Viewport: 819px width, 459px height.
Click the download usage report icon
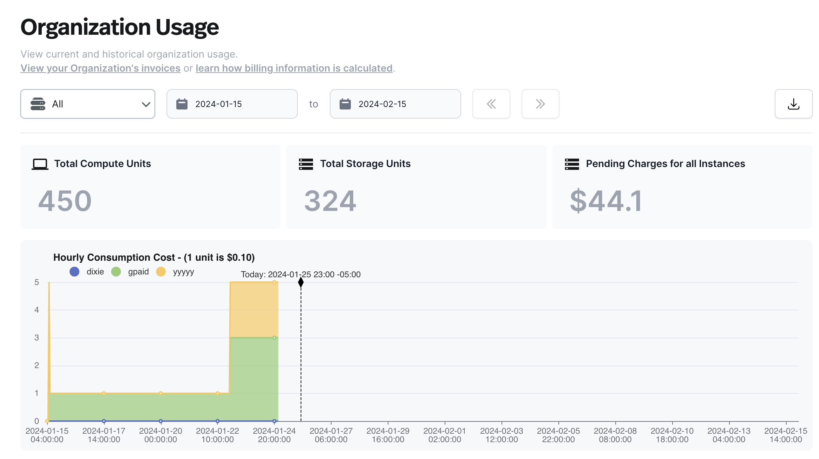tap(793, 104)
